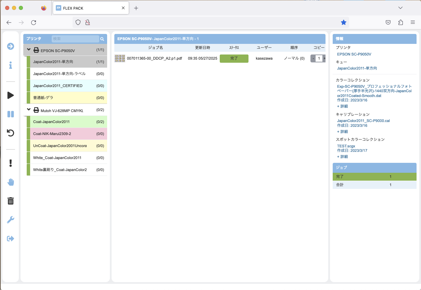Click the trash can delete icon
The width and height of the screenshot is (421, 290).
pyautogui.click(x=11, y=201)
